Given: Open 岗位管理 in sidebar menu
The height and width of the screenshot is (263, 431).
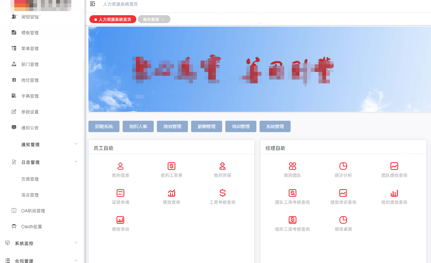Looking at the screenshot, I should tap(30, 80).
